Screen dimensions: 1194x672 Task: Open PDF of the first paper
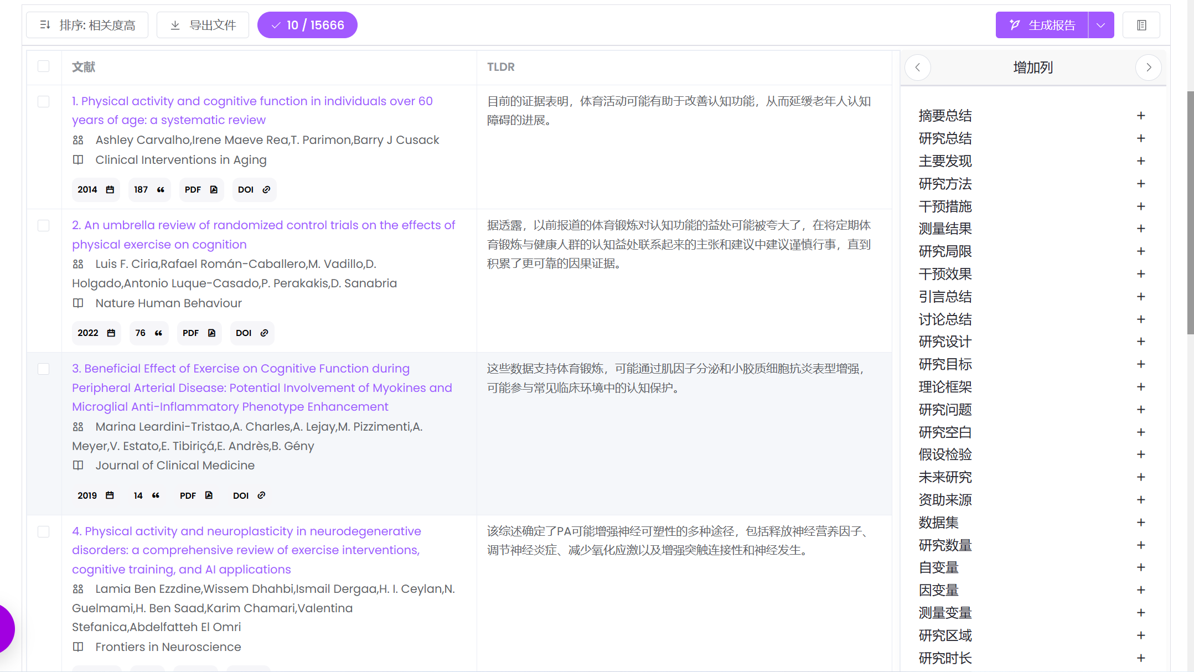pyautogui.click(x=200, y=189)
